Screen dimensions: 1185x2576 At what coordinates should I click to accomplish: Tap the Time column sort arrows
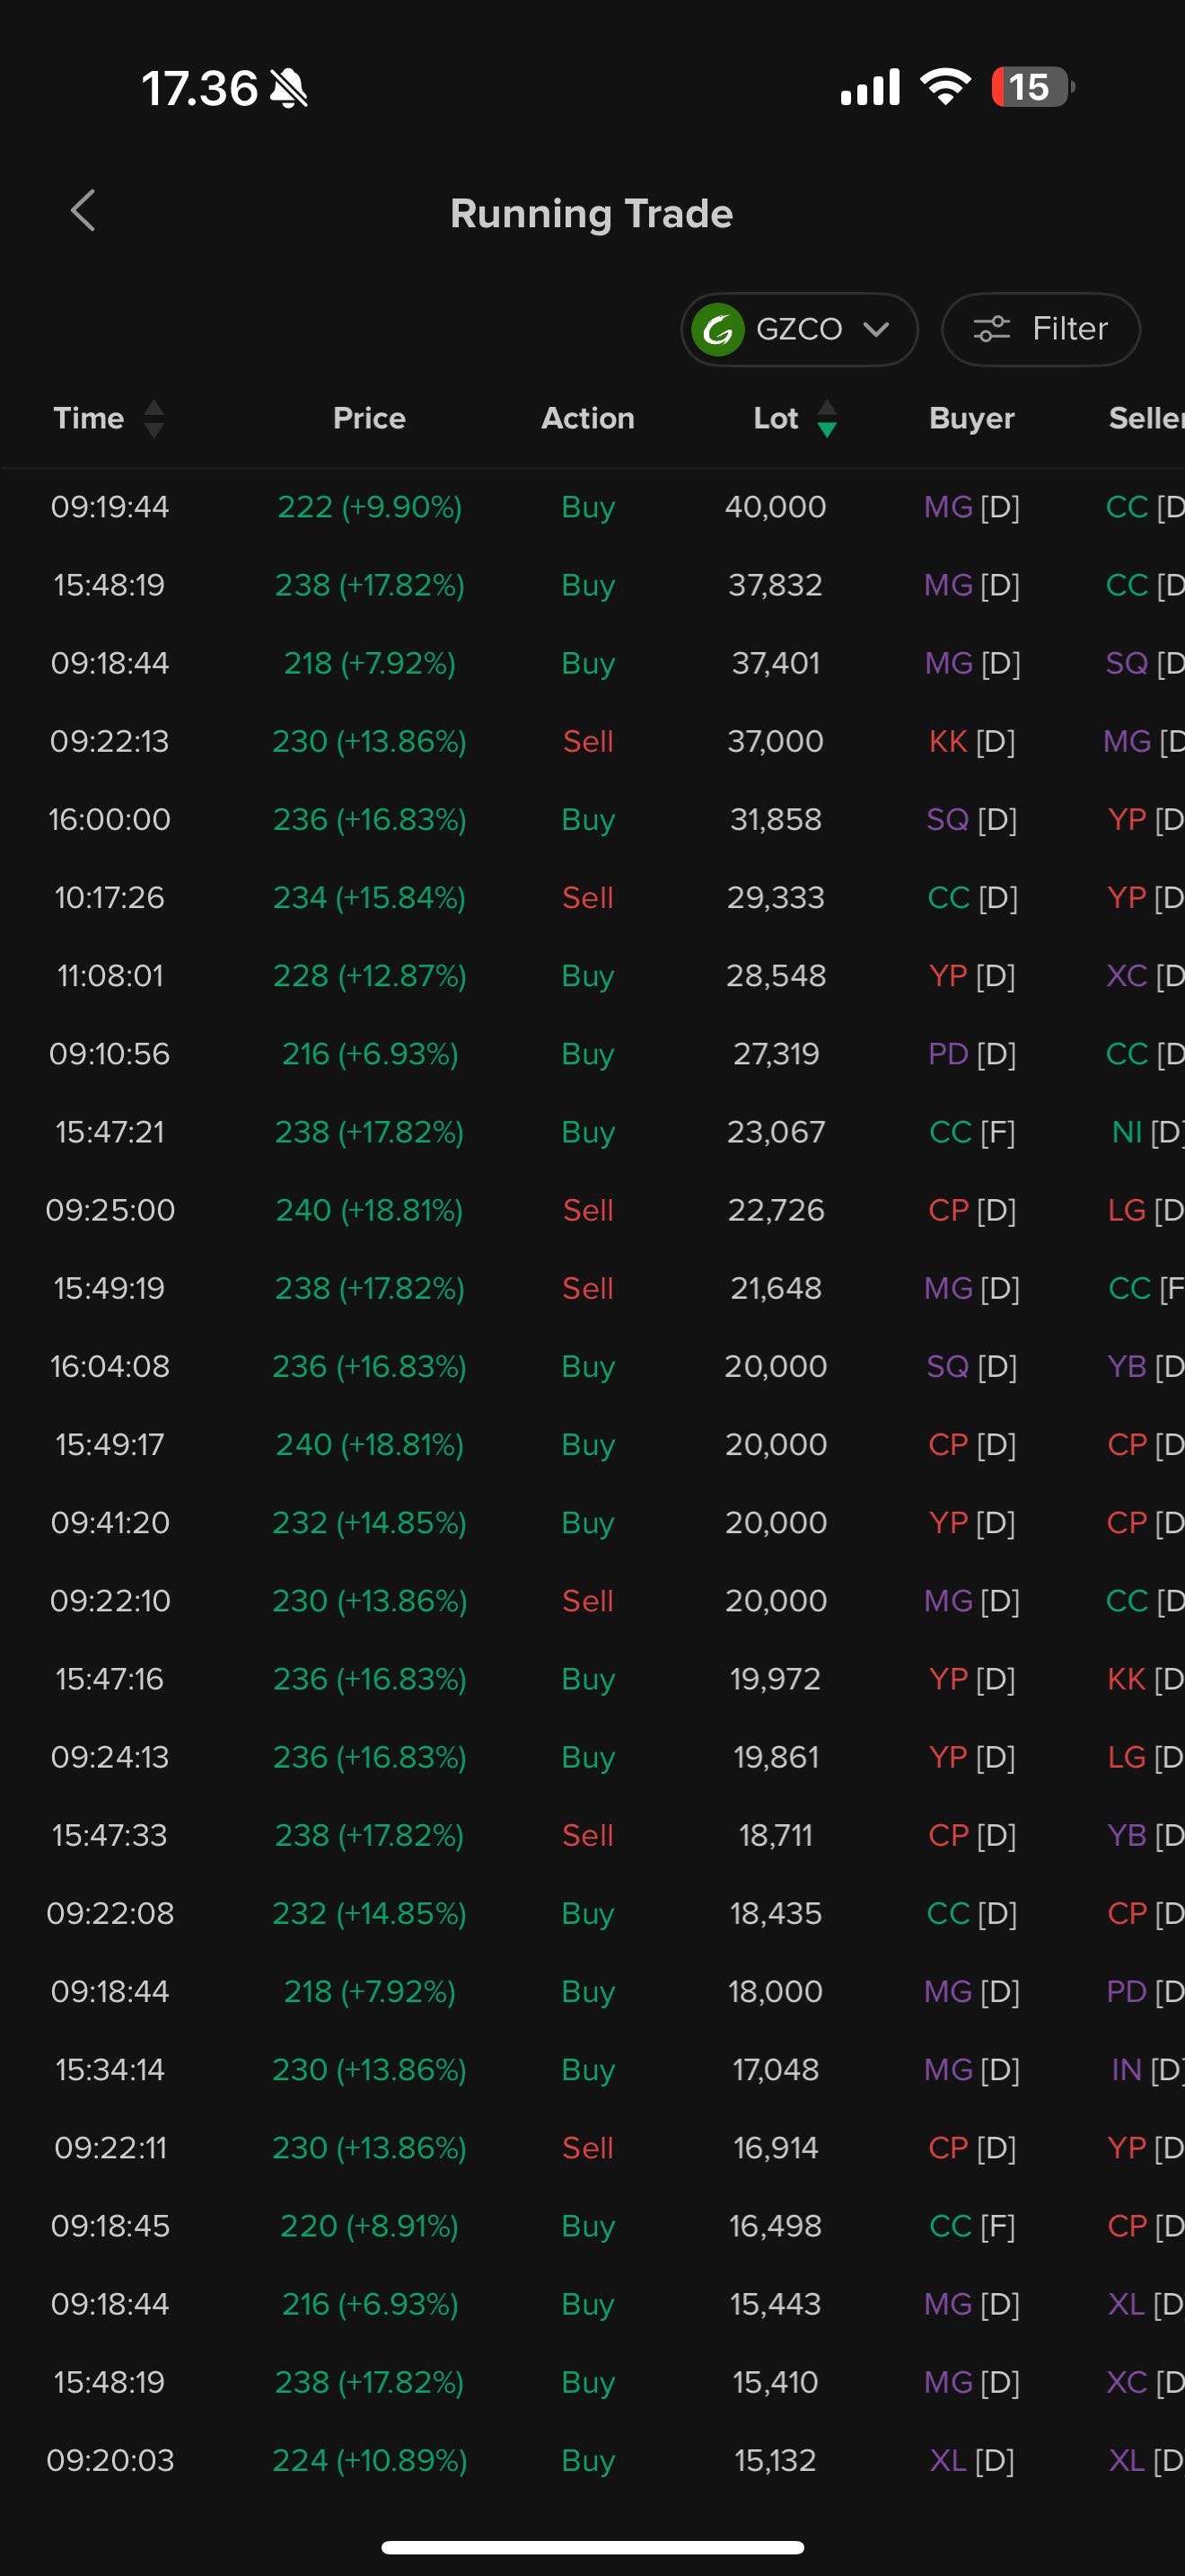(153, 418)
